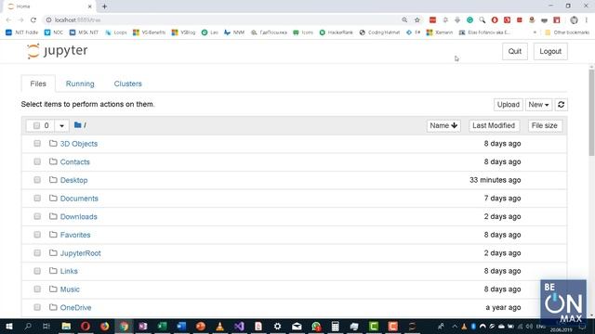
Task: Open the Music folder link
Action: (x=70, y=289)
